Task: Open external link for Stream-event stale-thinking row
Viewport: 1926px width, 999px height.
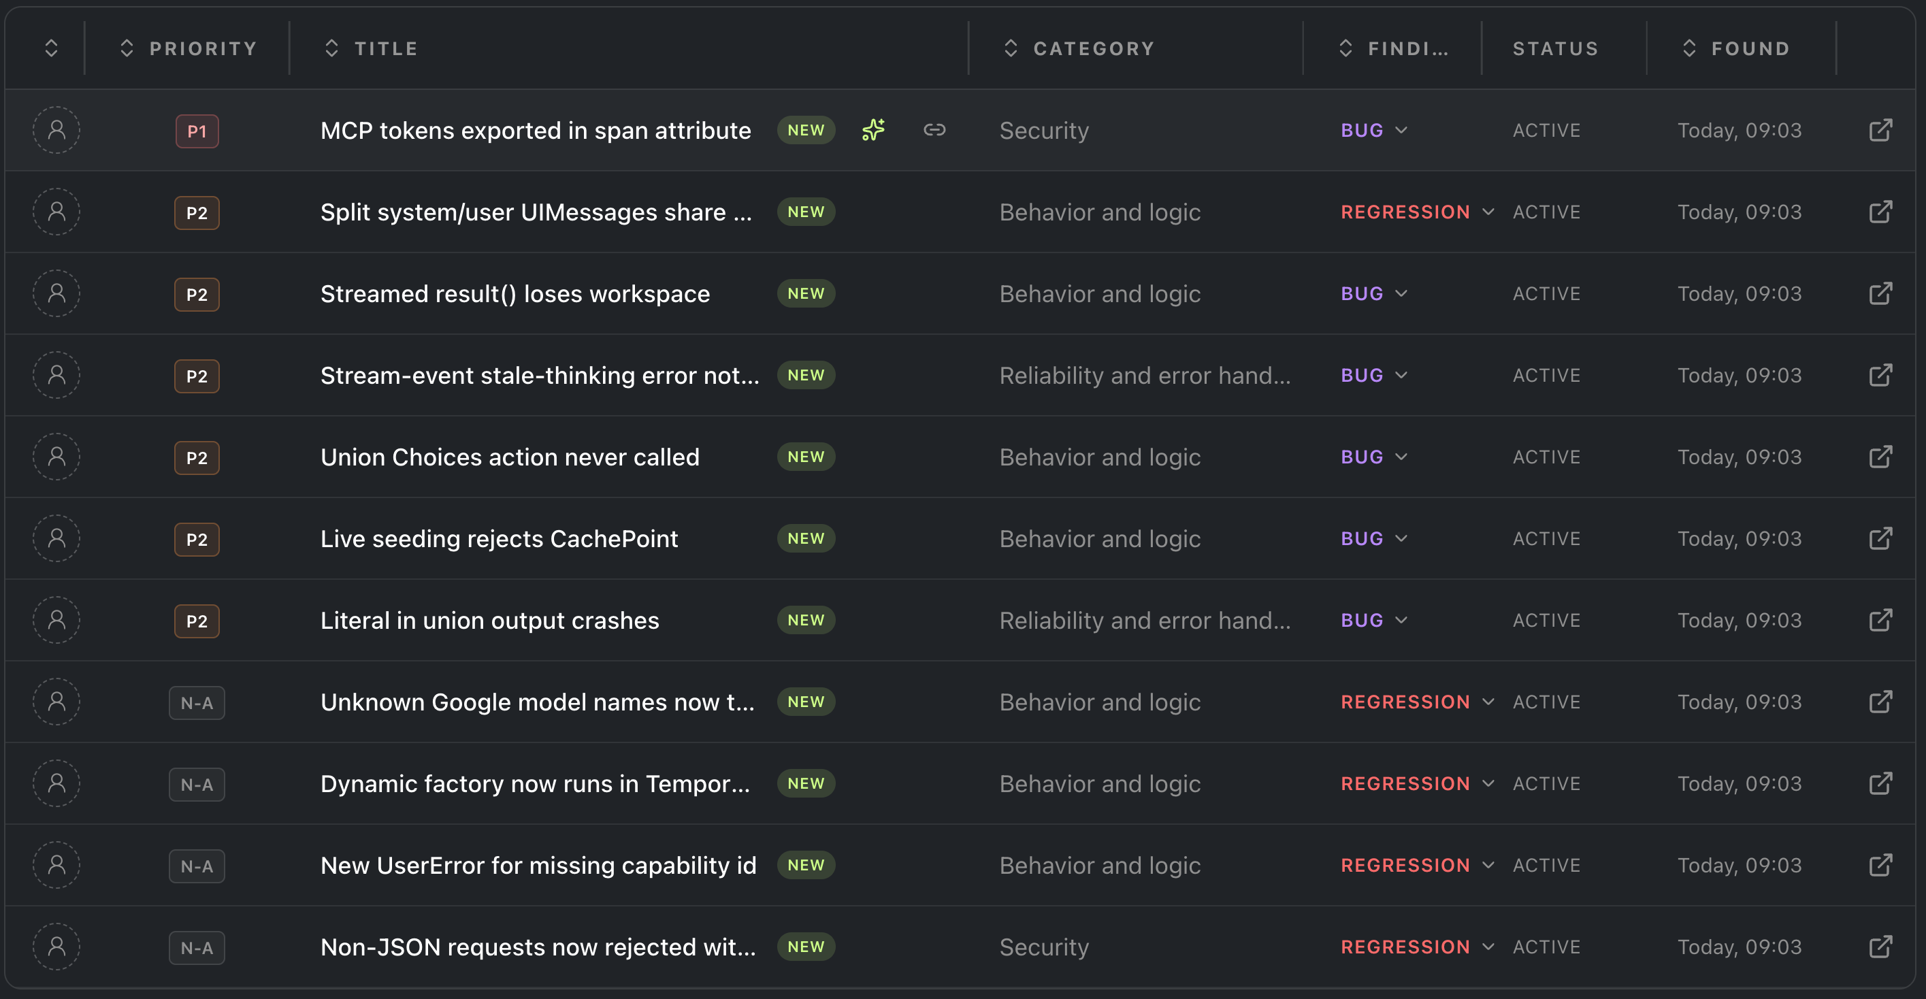Action: 1880,376
